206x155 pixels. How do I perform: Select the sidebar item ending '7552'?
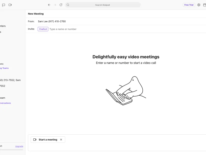click(3, 86)
